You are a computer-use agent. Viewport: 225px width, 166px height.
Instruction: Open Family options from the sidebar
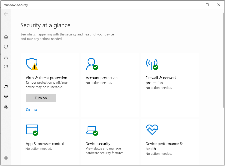6,107
